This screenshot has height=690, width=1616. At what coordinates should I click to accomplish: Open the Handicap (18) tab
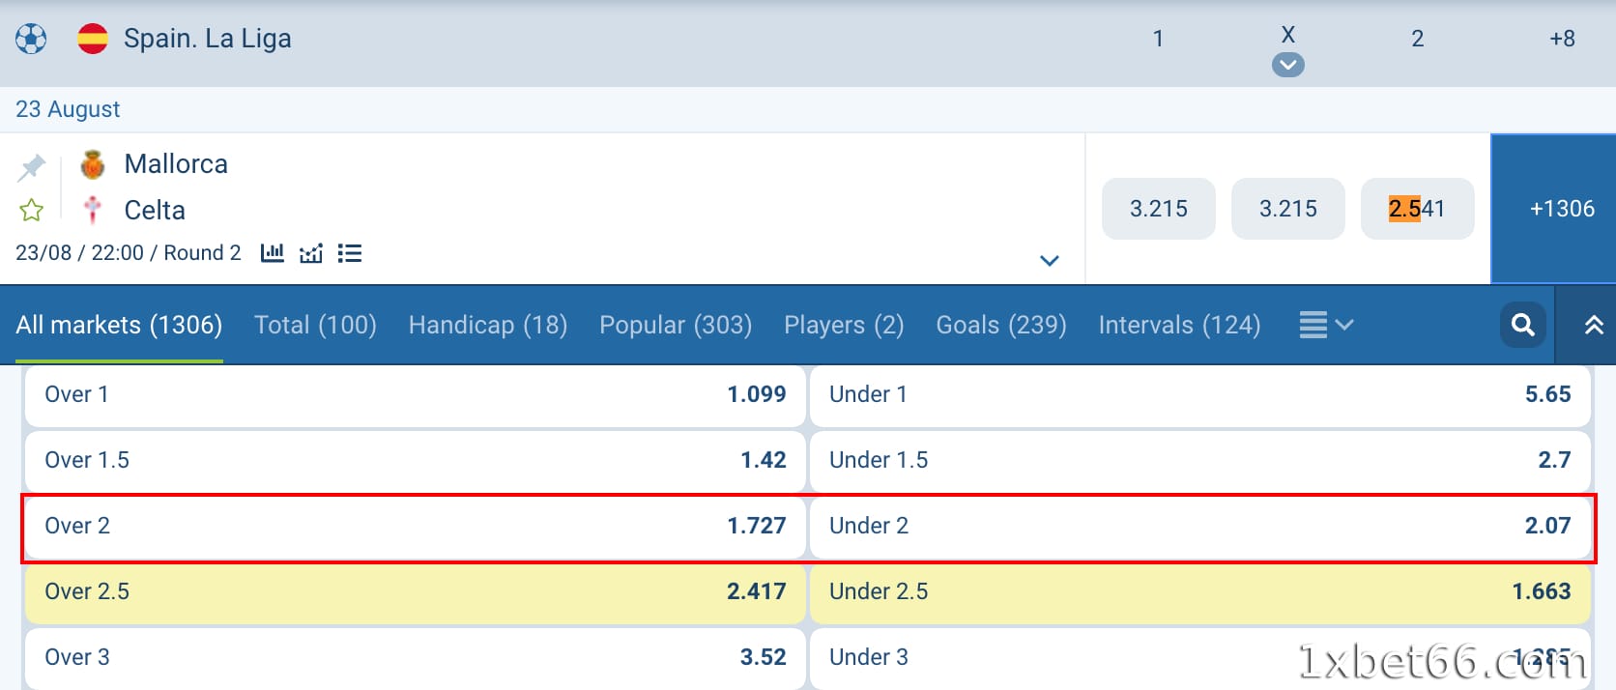[488, 325]
